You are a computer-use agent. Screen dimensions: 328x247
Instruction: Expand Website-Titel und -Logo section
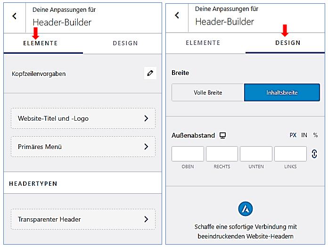83,118
